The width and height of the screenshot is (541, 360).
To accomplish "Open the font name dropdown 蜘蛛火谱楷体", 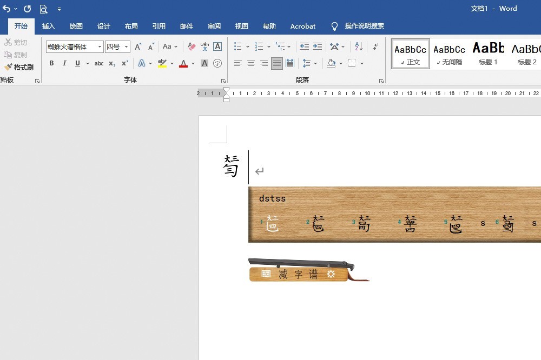I will point(100,47).
